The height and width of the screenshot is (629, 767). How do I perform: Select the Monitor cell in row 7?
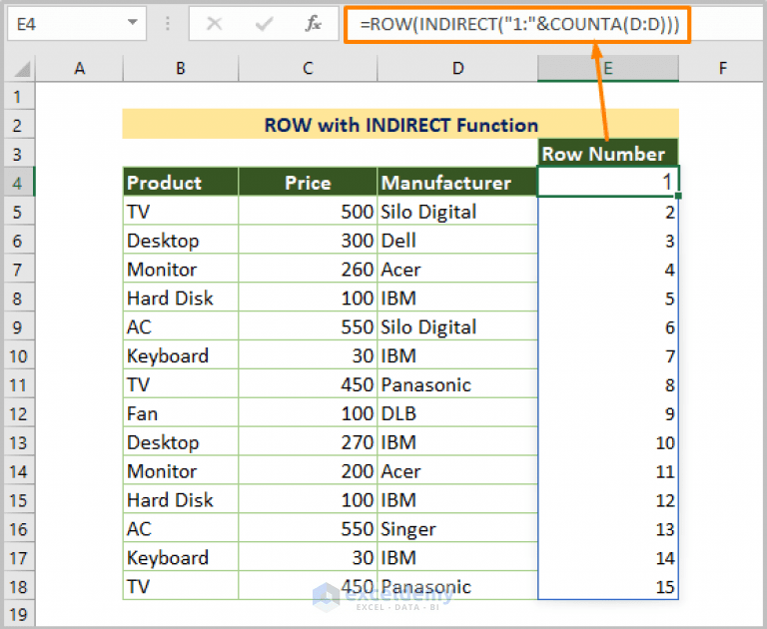[181, 270]
